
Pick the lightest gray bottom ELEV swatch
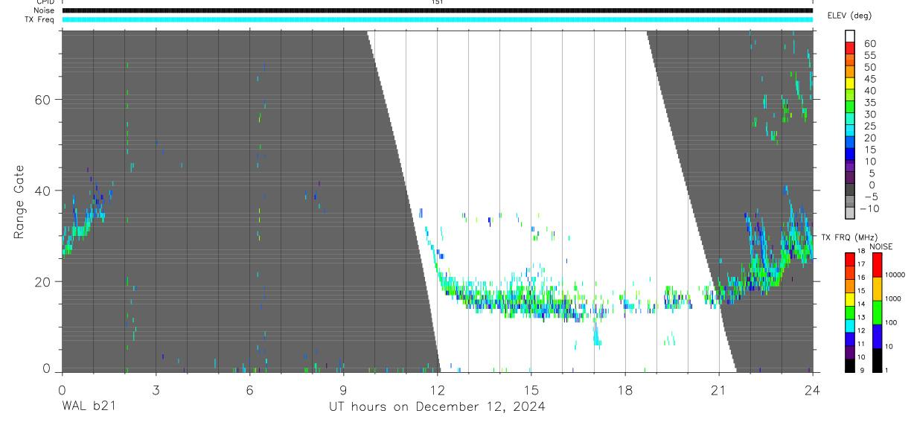(850, 213)
